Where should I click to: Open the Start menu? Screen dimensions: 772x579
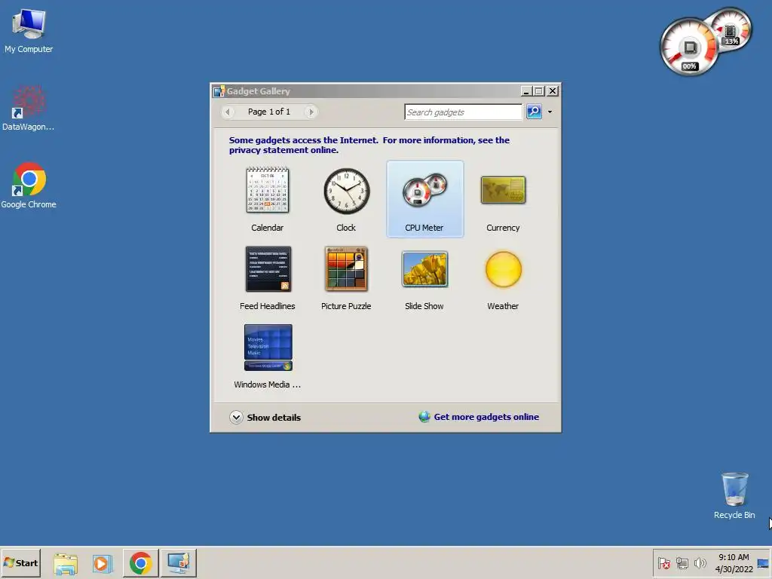tap(20, 562)
